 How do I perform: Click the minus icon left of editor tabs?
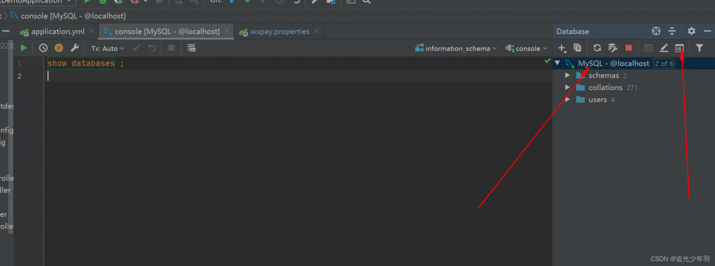[6, 31]
